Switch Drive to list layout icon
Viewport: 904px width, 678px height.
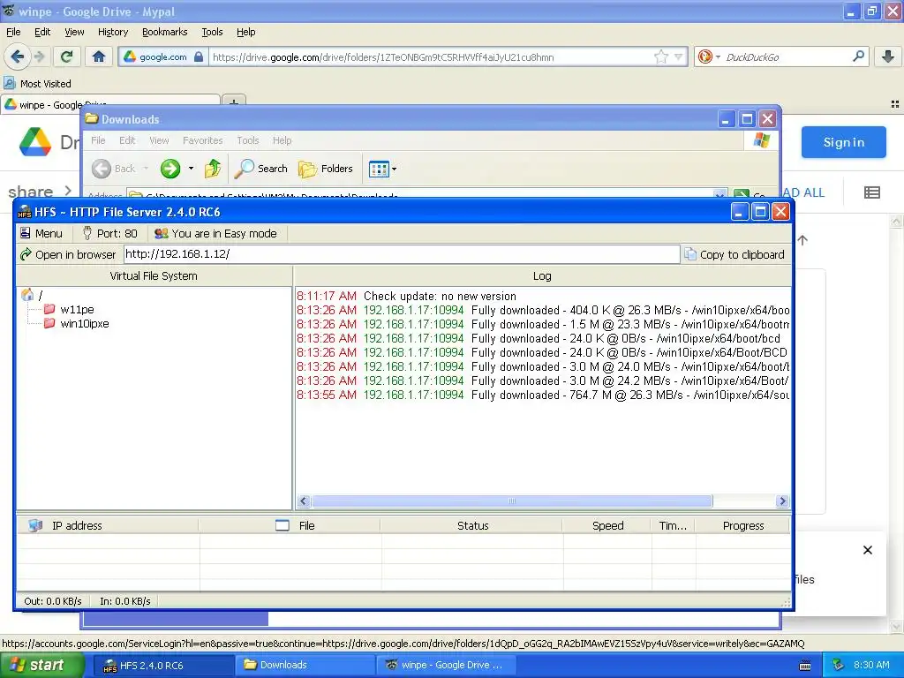coord(871,192)
